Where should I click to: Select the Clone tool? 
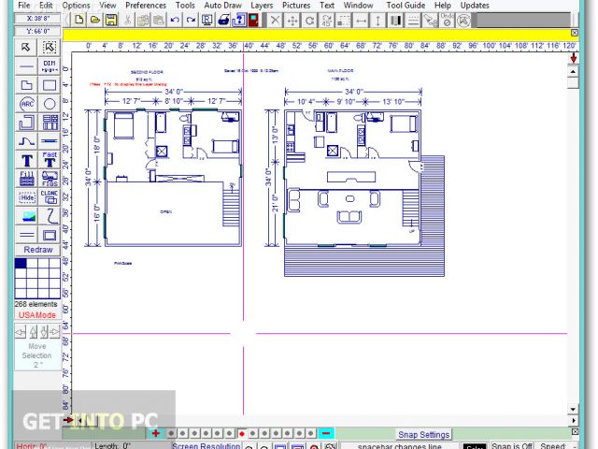pyautogui.click(x=50, y=196)
